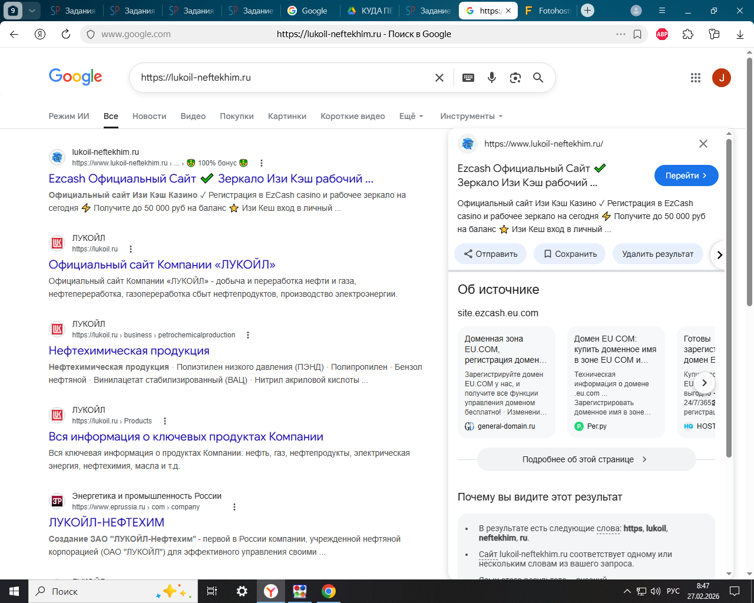The width and height of the screenshot is (754, 603).
Task: Click the РУС language indicator
Action: tap(673, 591)
